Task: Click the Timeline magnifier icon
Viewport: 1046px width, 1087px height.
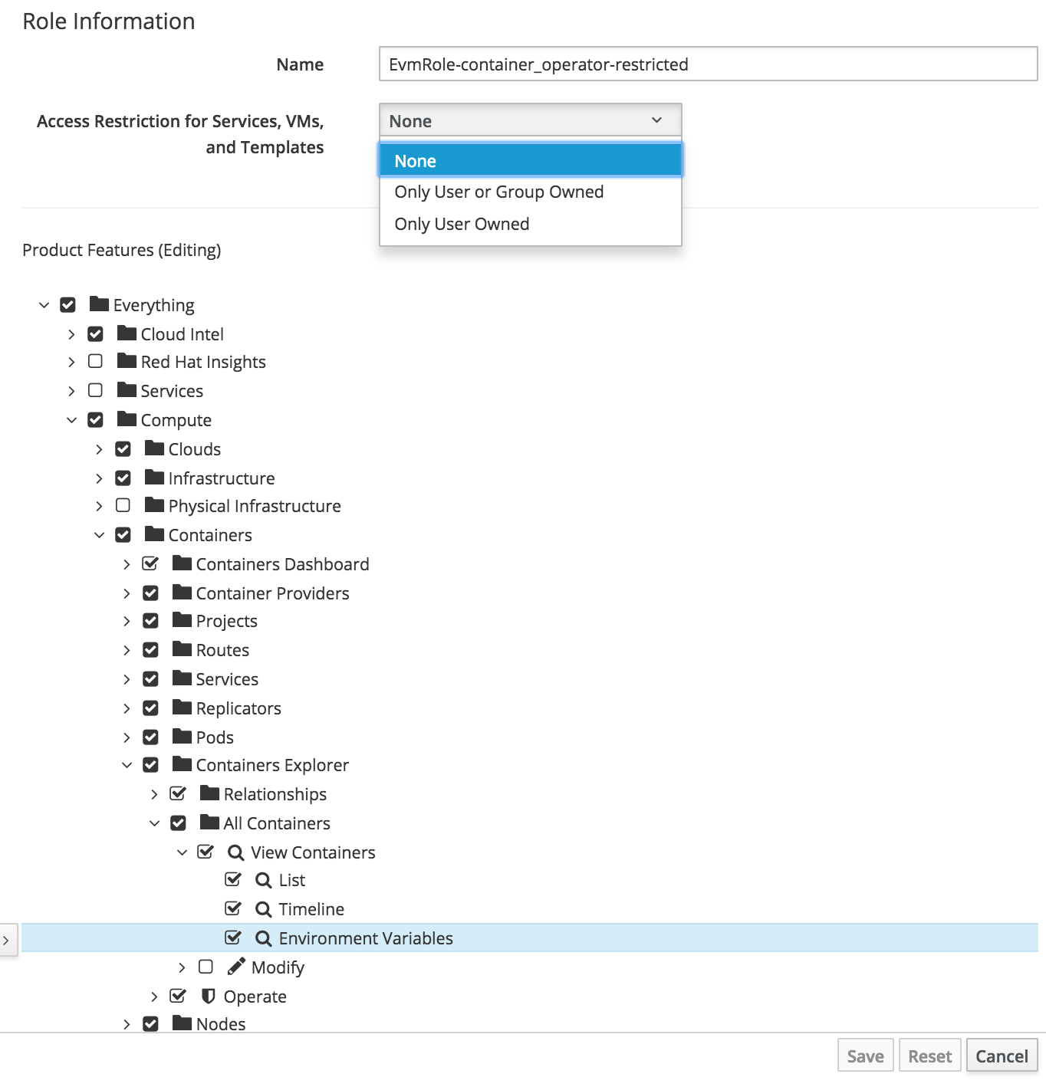Action: 264,908
